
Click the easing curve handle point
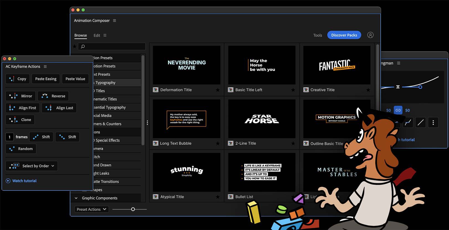coord(420,87)
